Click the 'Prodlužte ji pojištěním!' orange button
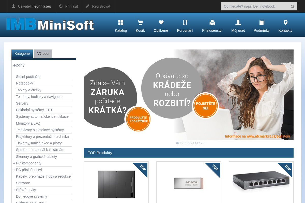 pyautogui.click(x=138, y=119)
